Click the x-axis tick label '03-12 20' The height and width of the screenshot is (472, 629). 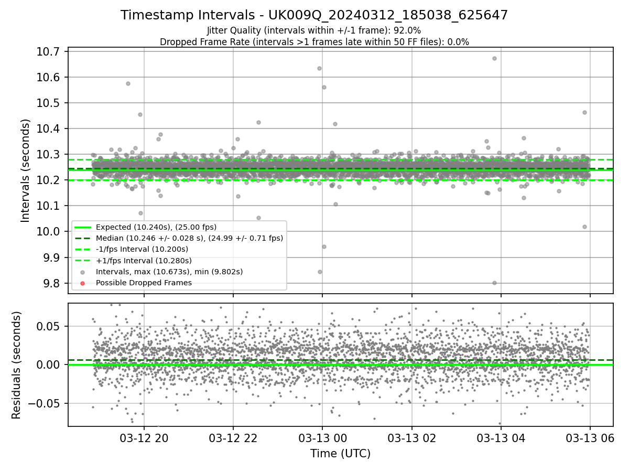(x=144, y=438)
